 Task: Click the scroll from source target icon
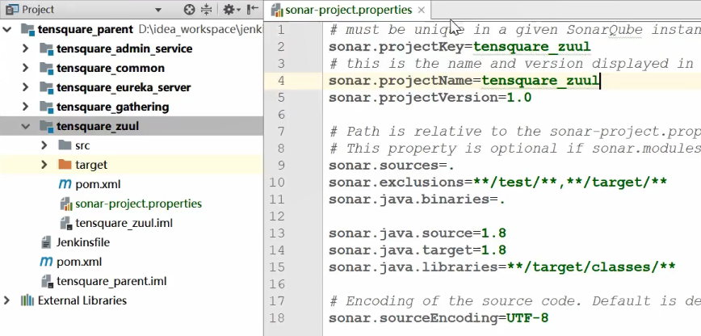[x=190, y=10]
